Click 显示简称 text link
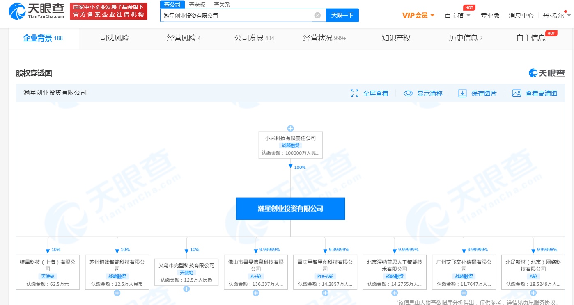The image size is (574, 305). (430, 93)
